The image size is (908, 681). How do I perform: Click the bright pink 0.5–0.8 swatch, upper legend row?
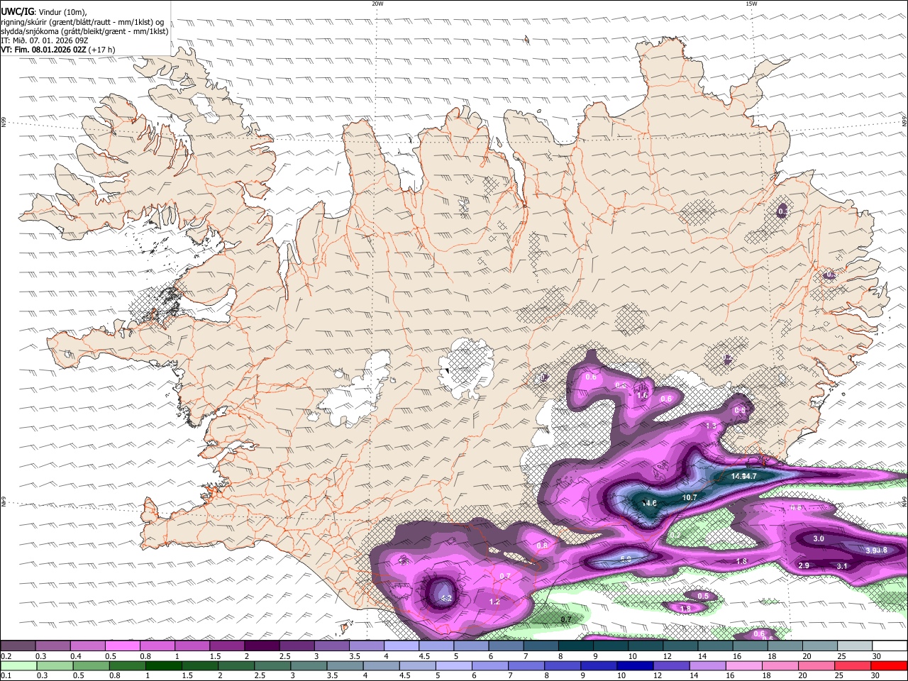122,646
